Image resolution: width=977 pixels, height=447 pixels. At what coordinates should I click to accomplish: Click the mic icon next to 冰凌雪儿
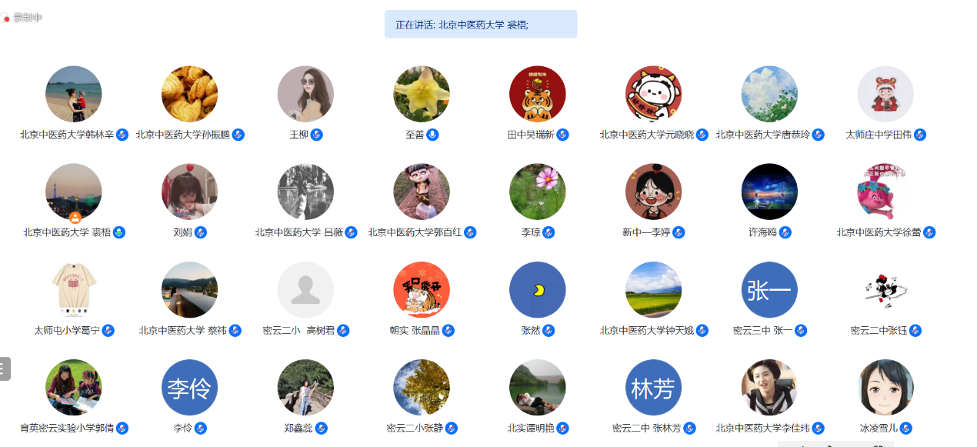[906, 429]
